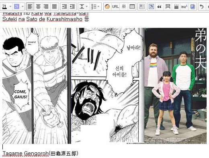Expand the list style dropdown arrow

coord(98,6)
